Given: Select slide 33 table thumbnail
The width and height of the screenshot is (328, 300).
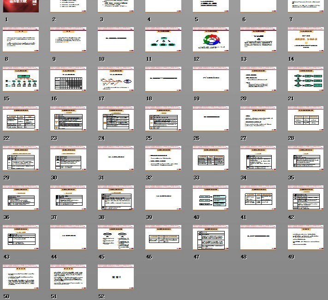Looking at the screenshot, I should [x=211, y=158].
